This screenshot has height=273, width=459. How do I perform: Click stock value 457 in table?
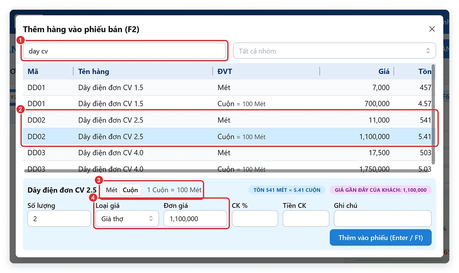[425, 87]
